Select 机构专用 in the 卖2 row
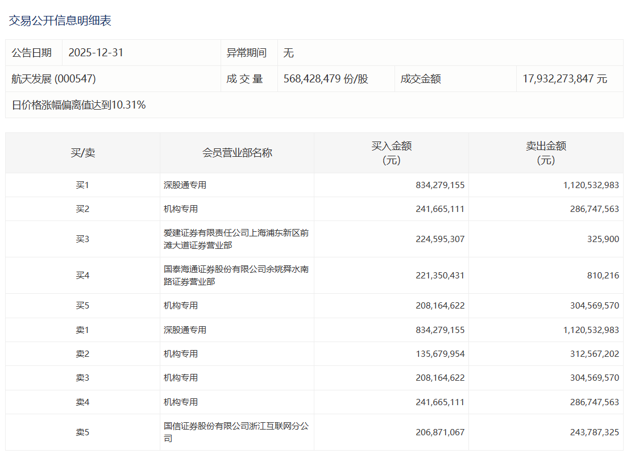This screenshot has height=458, width=631. pos(181,354)
